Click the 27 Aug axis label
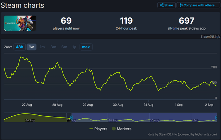This screenshot has width=221, height=140. point(27,105)
